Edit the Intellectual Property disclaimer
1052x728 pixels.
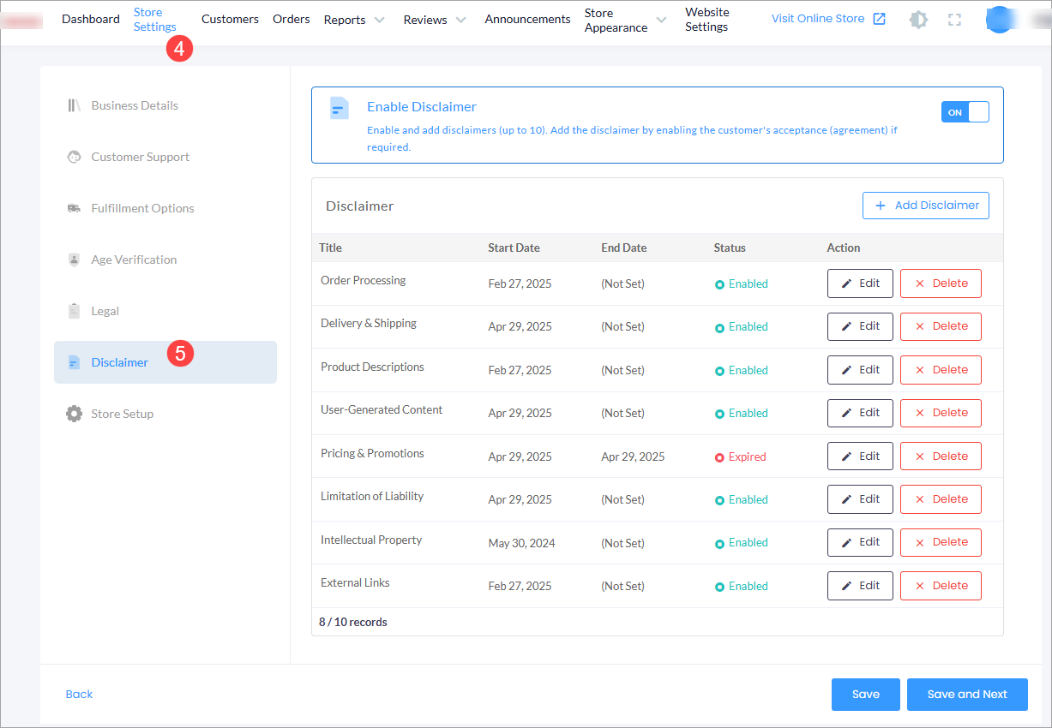pyautogui.click(x=860, y=542)
